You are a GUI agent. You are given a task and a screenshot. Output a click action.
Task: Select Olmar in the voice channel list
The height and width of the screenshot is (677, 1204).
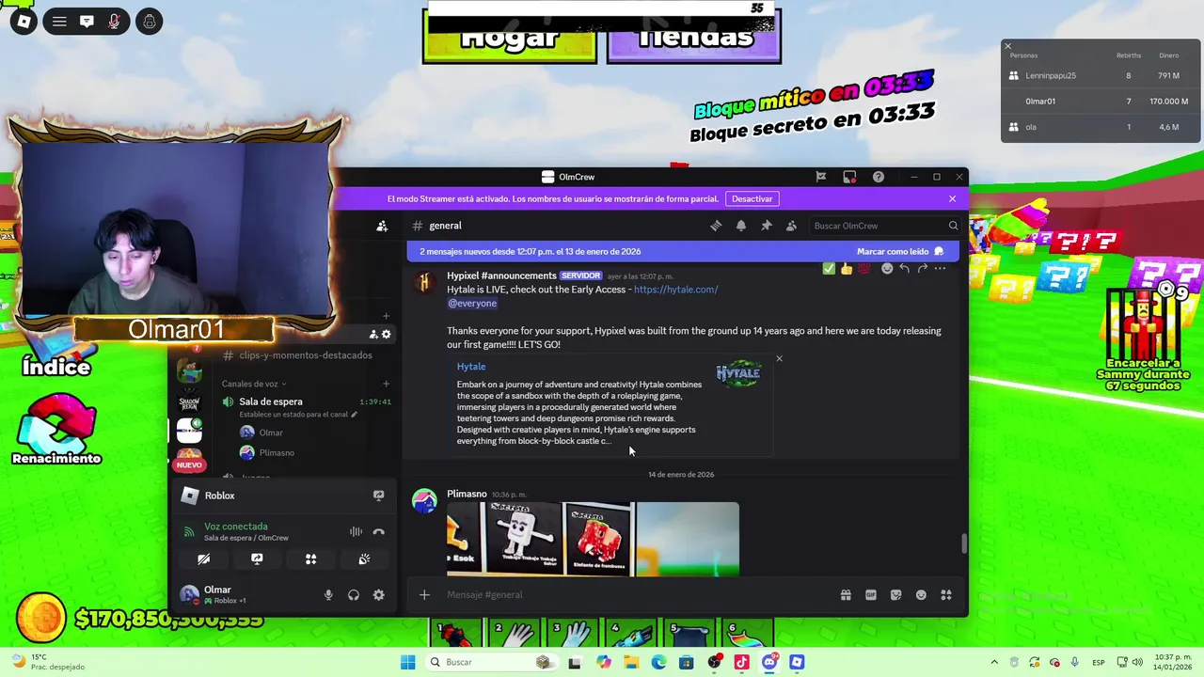coord(271,433)
